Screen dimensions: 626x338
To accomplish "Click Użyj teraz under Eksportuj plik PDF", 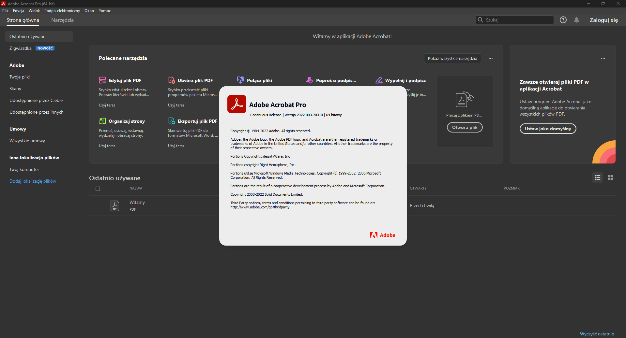I will point(176,146).
